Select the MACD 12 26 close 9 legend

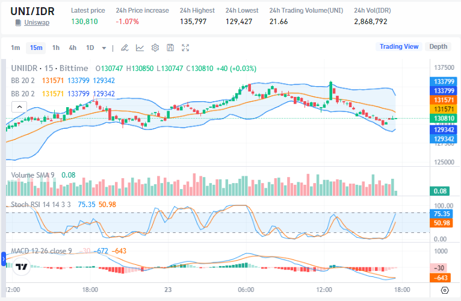(x=42, y=251)
